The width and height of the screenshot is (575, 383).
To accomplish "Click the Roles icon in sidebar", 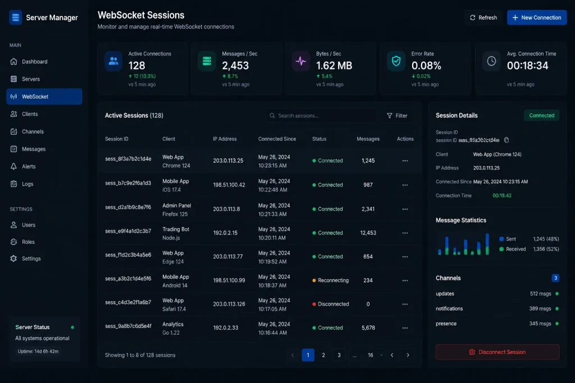I will 13,242.
